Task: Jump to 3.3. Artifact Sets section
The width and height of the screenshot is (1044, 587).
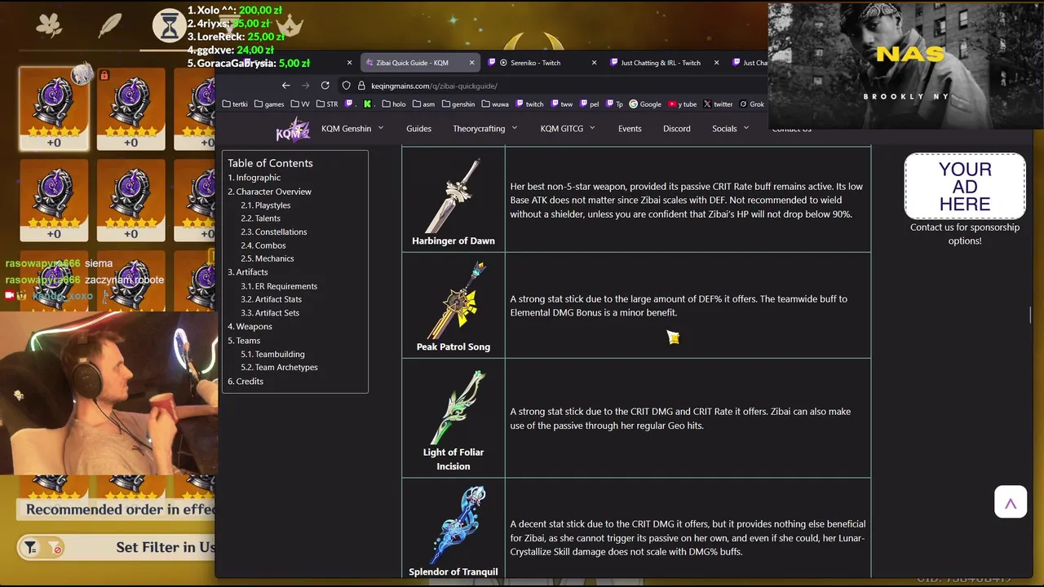Action: point(269,313)
